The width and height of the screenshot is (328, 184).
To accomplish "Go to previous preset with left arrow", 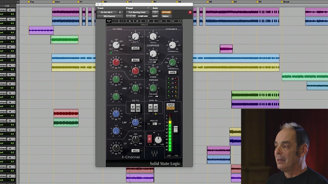I will 130,21.
